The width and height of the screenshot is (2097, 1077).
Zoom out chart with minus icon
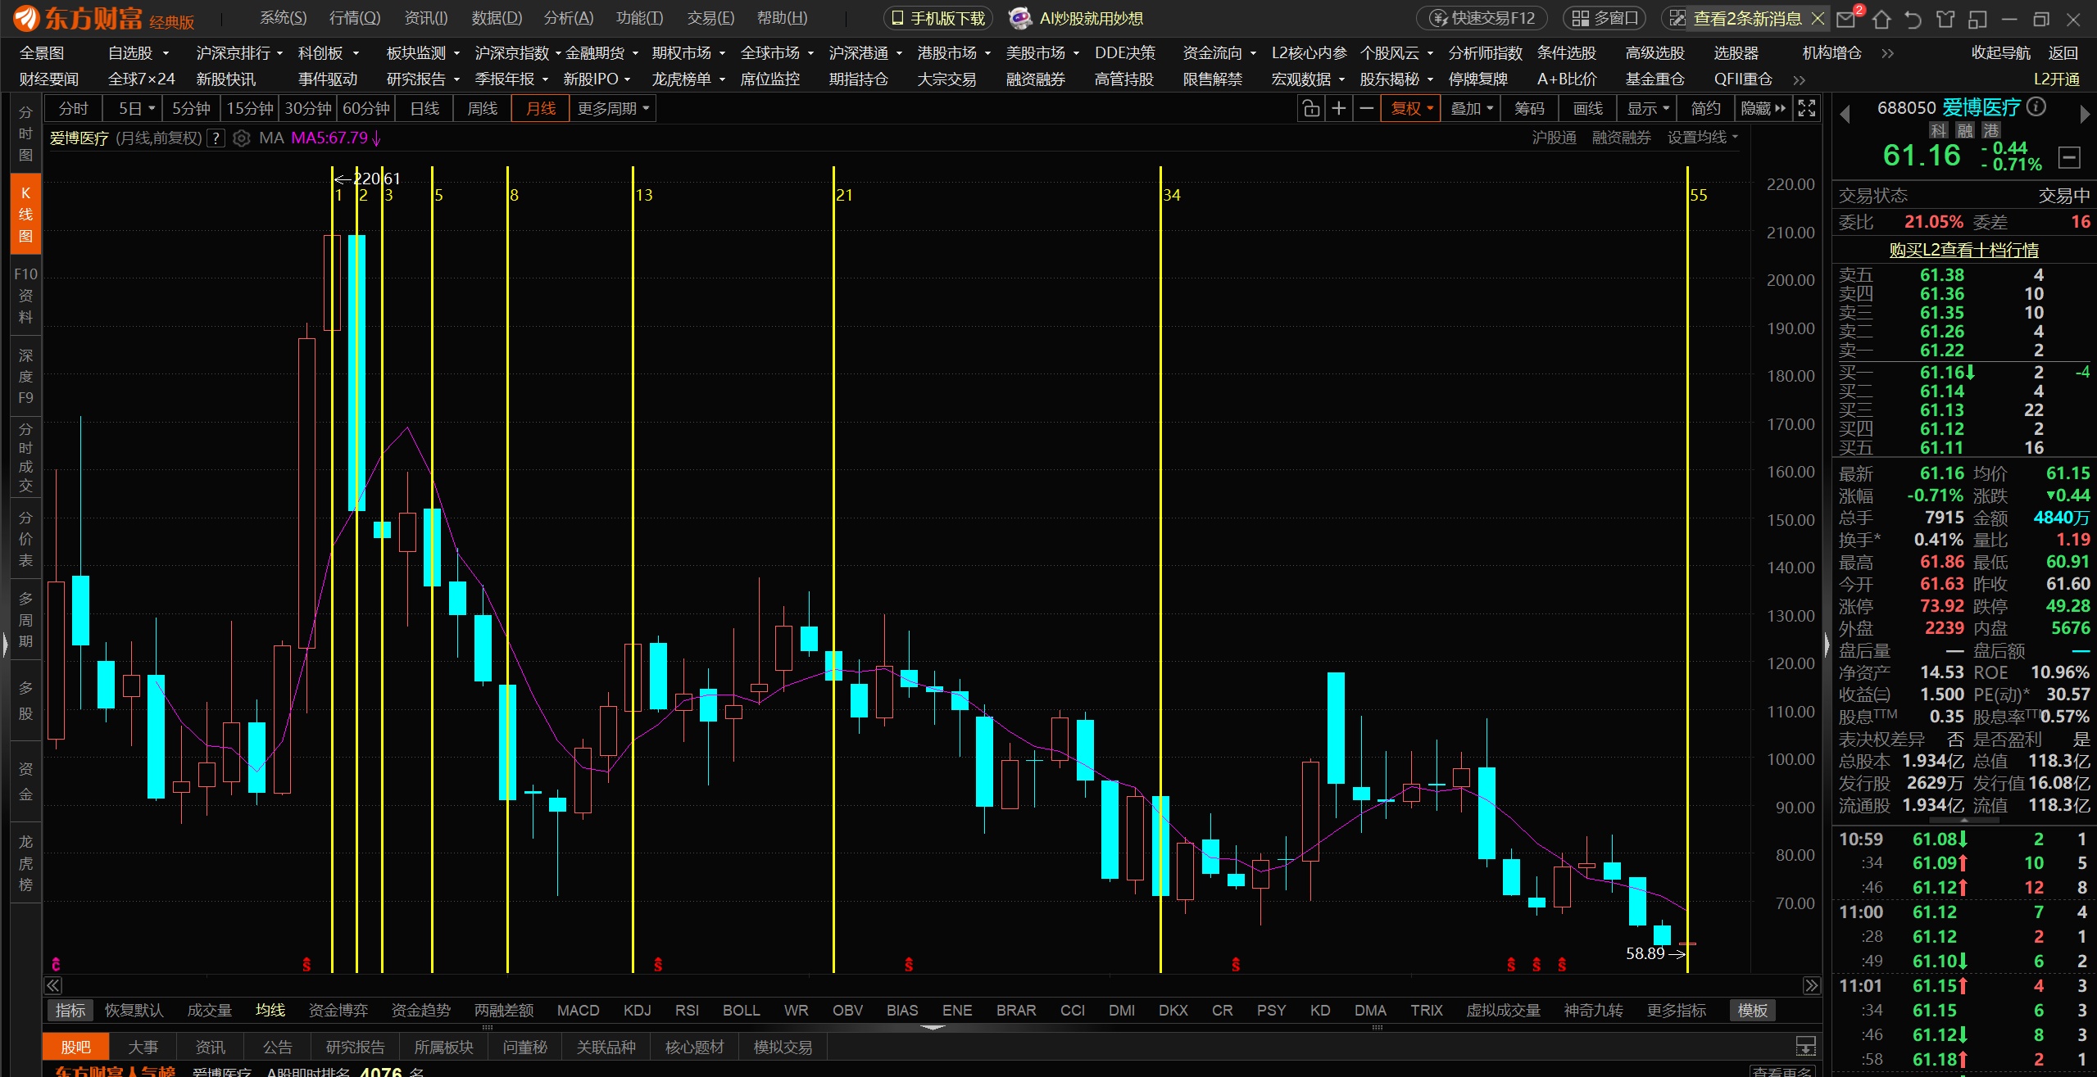click(x=1366, y=108)
